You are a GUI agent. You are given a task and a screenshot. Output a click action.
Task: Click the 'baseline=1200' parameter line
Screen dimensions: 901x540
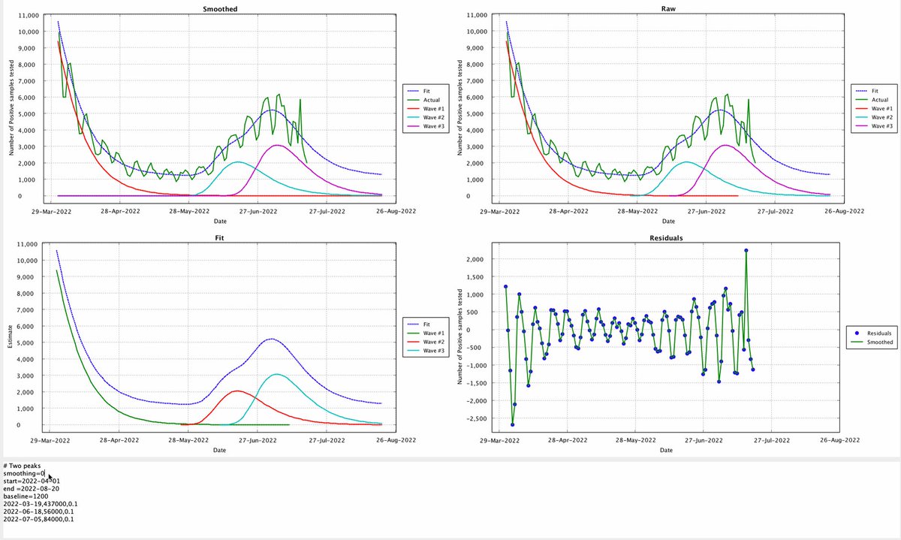click(x=25, y=496)
